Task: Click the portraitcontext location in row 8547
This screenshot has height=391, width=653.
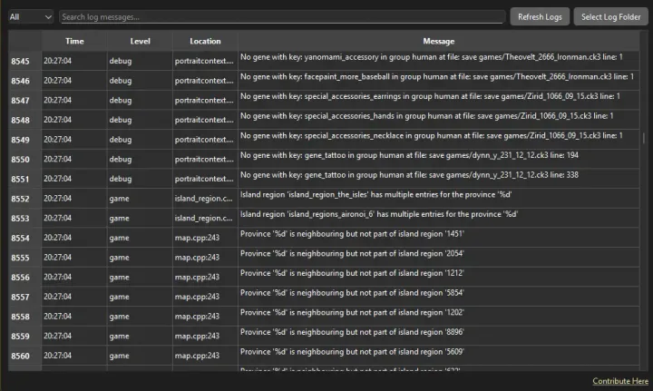Action: [x=204, y=101]
